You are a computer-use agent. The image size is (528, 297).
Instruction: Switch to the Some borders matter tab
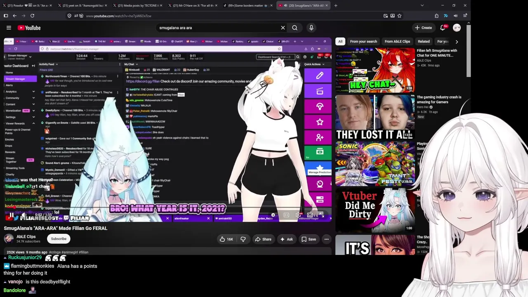pos(248,5)
